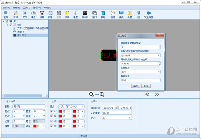The height and width of the screenshot is (139, 201).
Task: Go to previous page with double-left arrows
Action: pos(147,94)
